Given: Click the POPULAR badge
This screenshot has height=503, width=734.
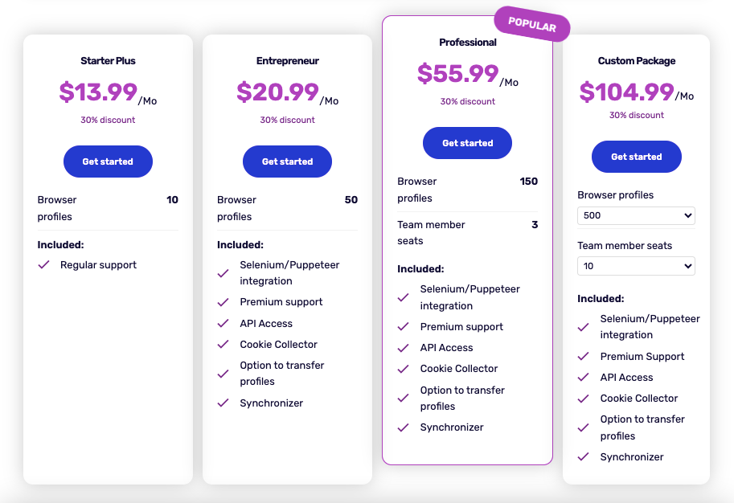Looking at the screenshot, I should [x=531, y=25].
